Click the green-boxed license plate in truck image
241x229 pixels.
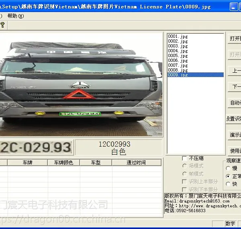[80, 114]
